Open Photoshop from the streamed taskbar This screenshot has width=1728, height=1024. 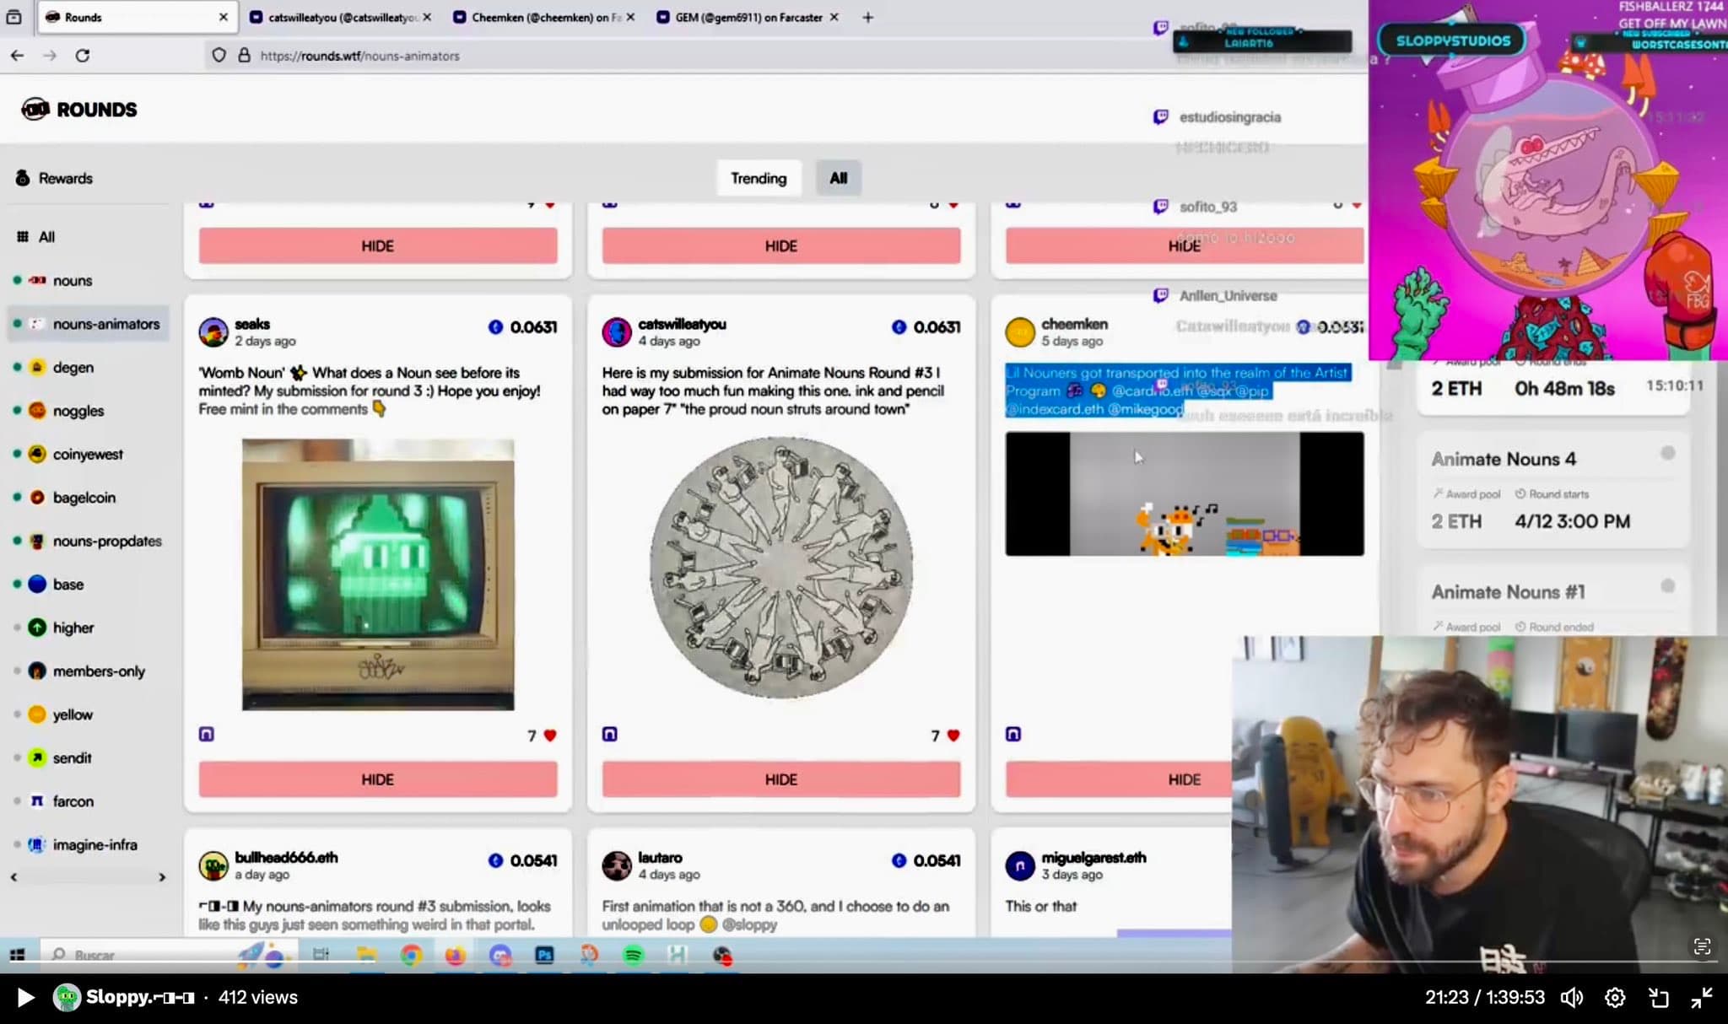544,955
